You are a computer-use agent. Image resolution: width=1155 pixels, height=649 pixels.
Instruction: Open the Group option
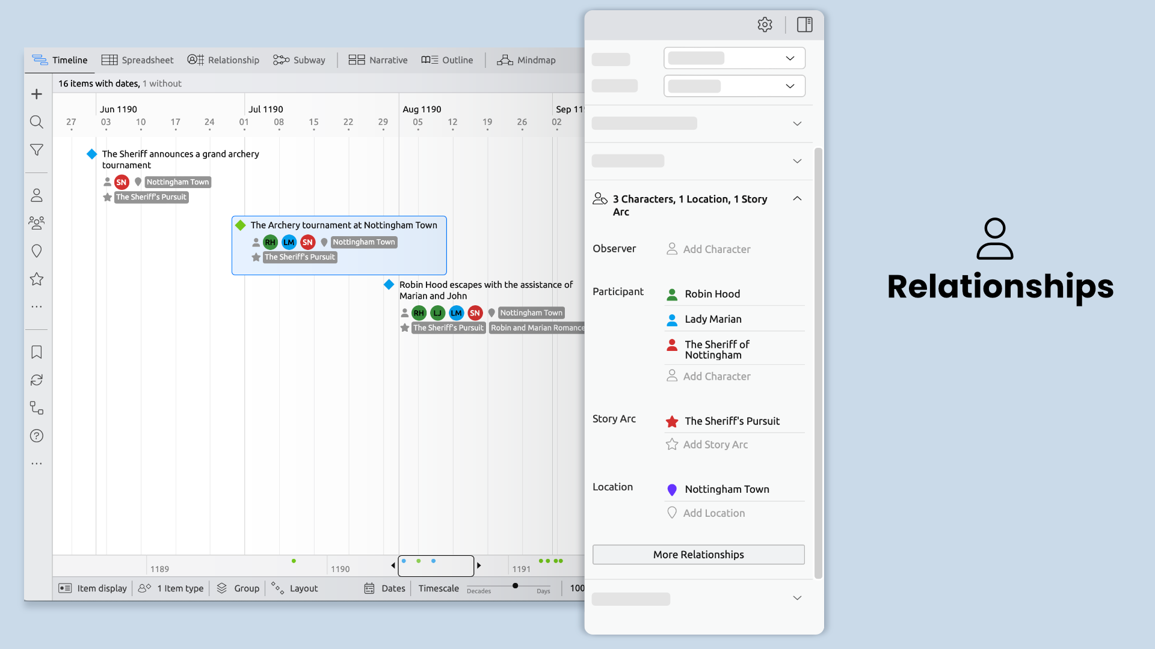coord(238,588)
